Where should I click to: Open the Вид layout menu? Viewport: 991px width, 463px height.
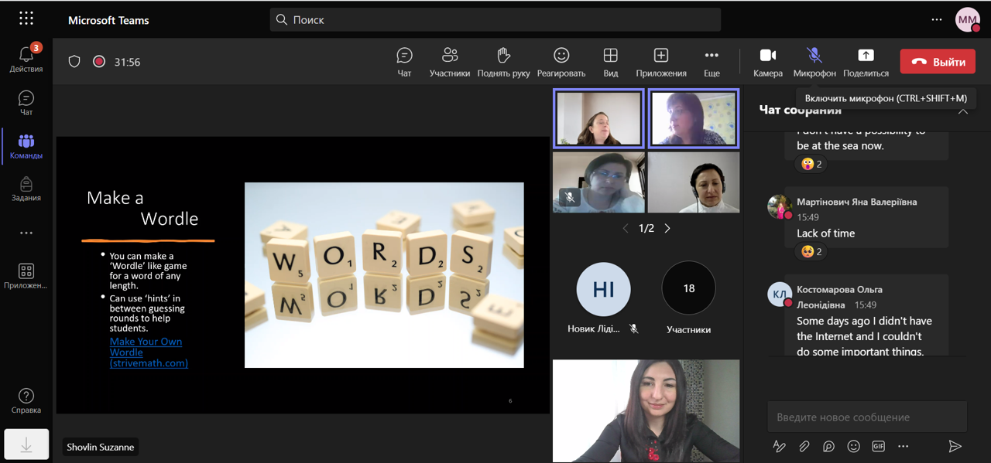[x=611, y=62]
